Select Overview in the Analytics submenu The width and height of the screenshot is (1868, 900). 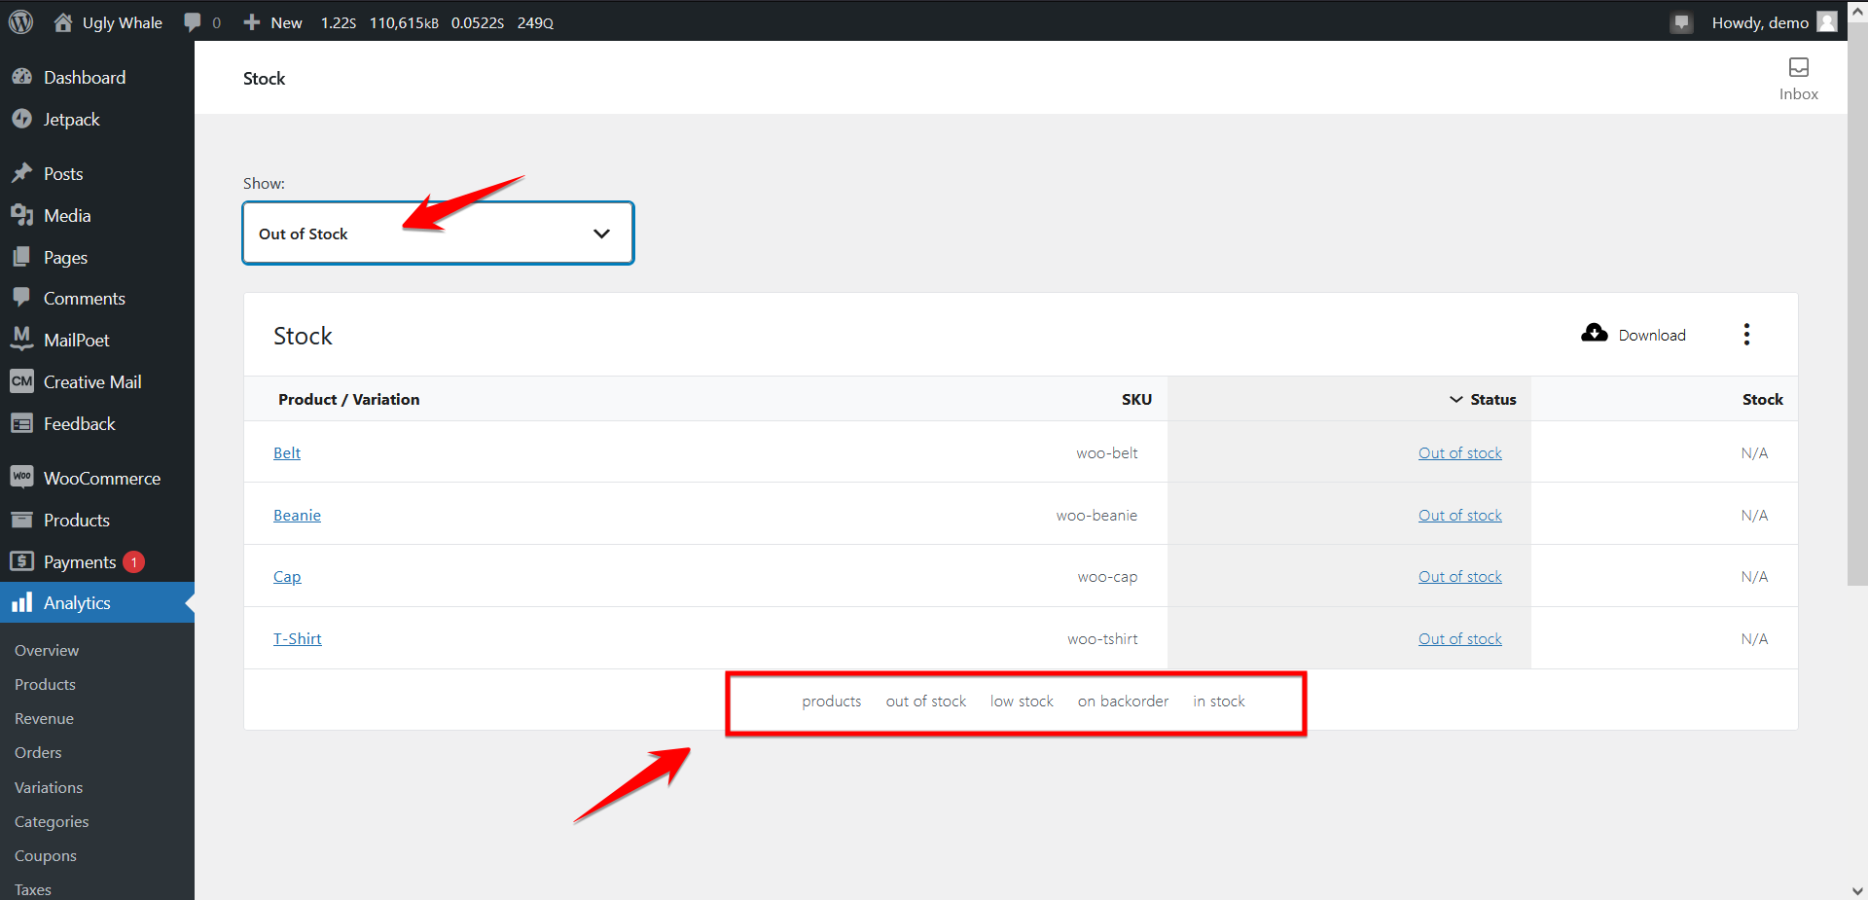tap(46, 650)
